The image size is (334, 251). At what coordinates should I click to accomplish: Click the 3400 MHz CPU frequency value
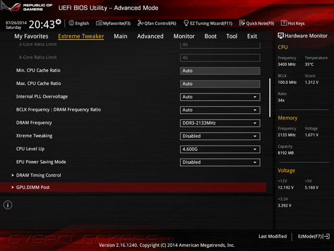[x=287, y=64]
